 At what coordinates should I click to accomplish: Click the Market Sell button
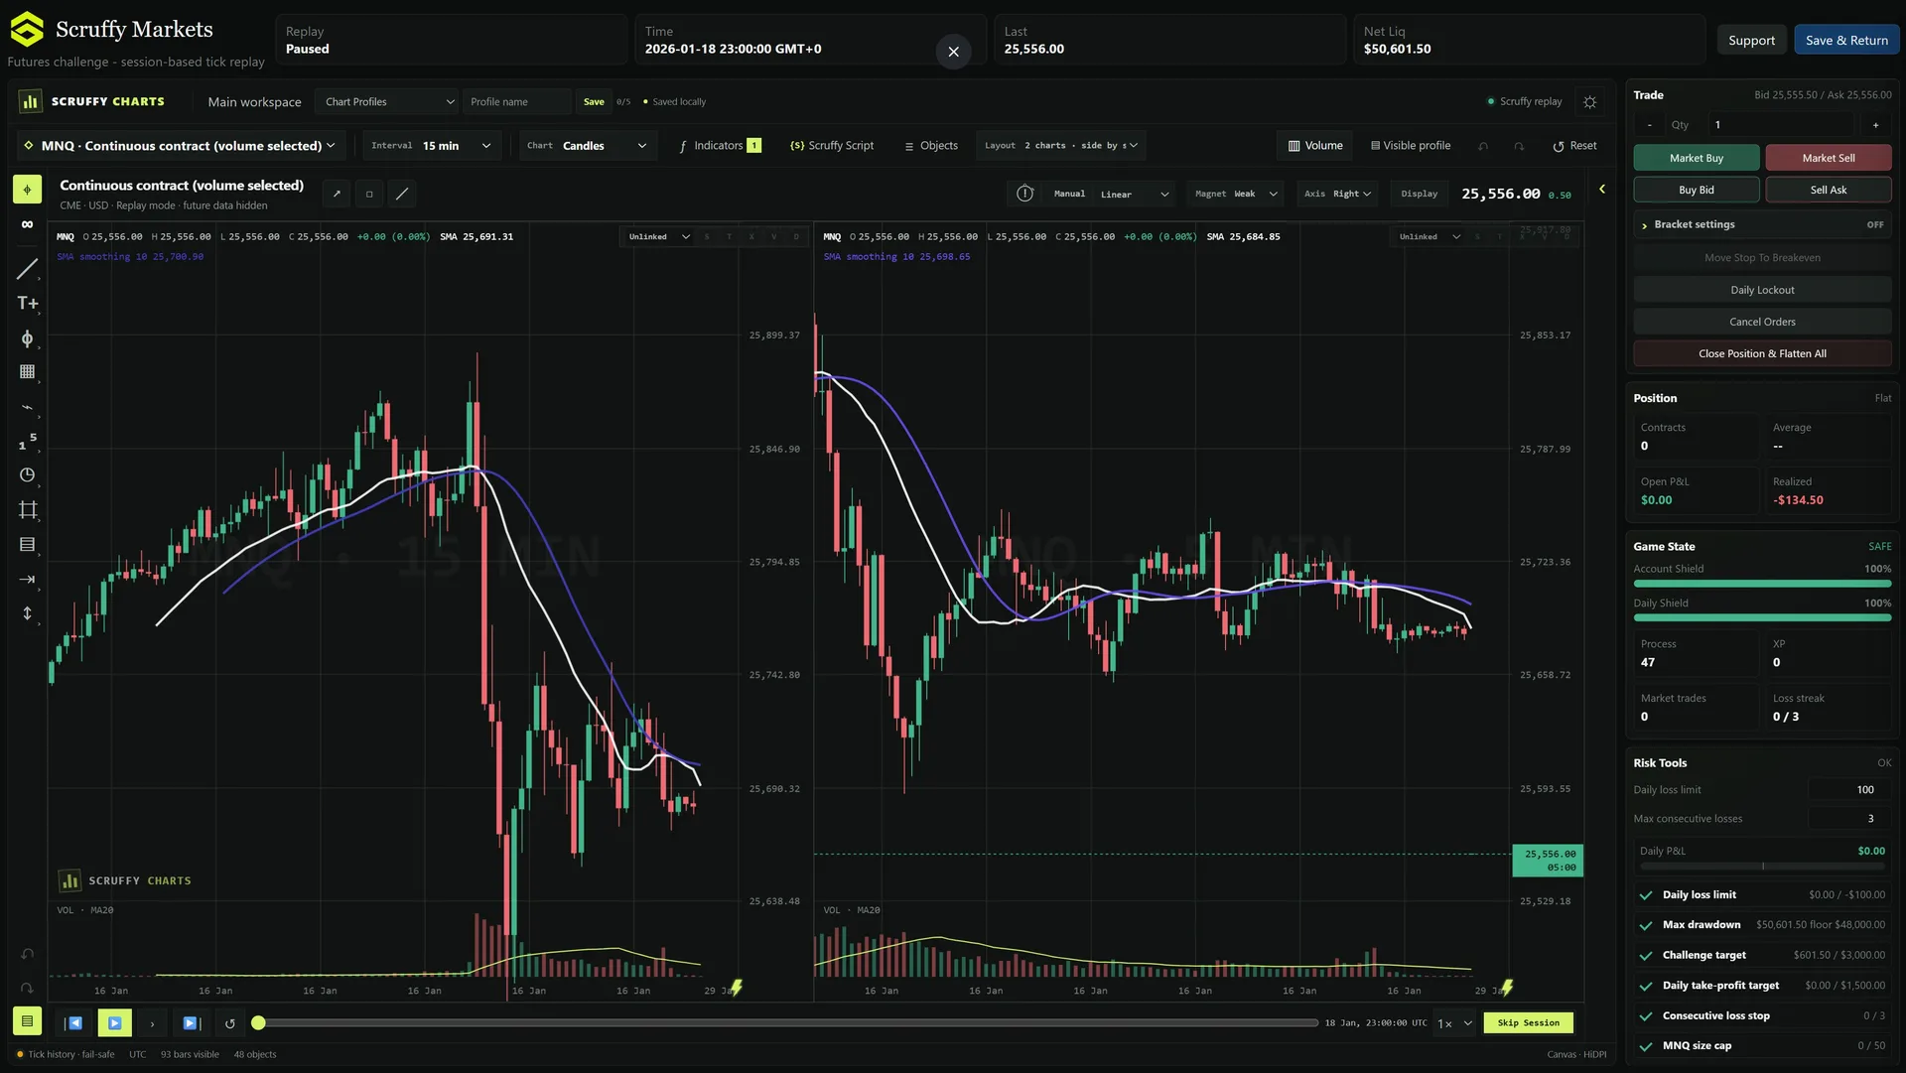tap(1828, 158)
